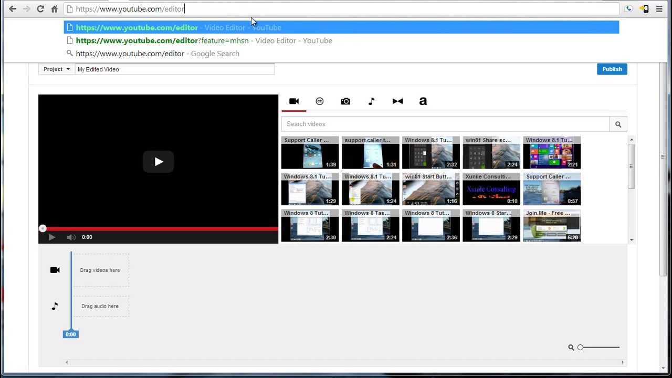Select Support Caller thumbnail lasting 1:39

tap(310, 153)
